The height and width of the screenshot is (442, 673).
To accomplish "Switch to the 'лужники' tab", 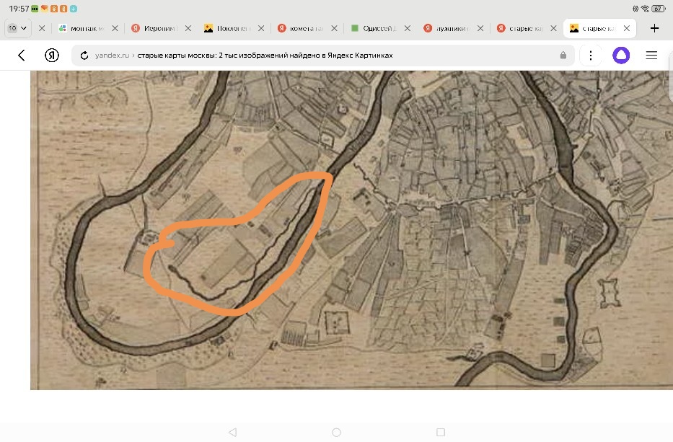I will point(447,28).
